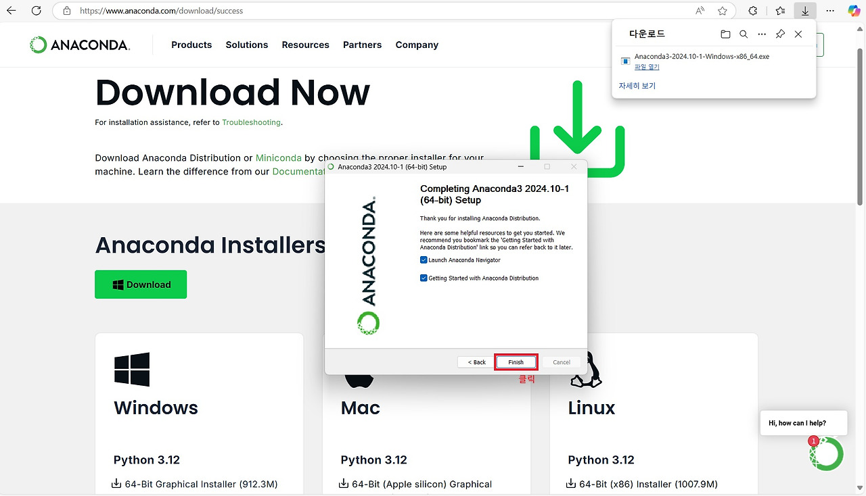Open the Company menu
Screen dimensions: 866x496
coord(417,45)
